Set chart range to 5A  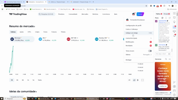33,80
